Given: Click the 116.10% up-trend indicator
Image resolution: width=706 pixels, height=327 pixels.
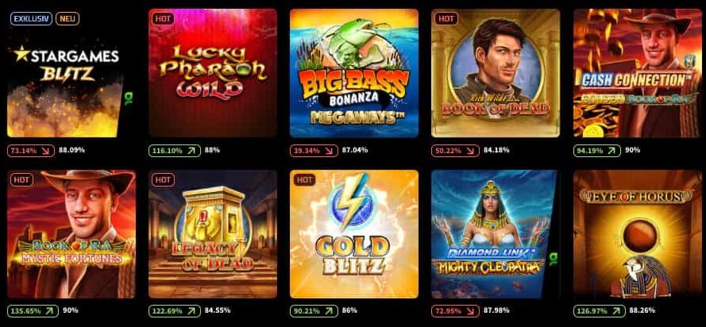Looking at the screenshot, I should click(x=174, y=150).
